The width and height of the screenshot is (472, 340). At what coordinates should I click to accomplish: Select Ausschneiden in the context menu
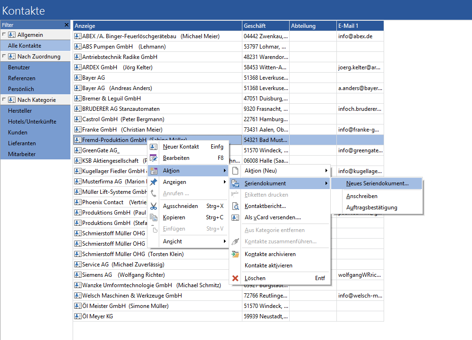189,206
